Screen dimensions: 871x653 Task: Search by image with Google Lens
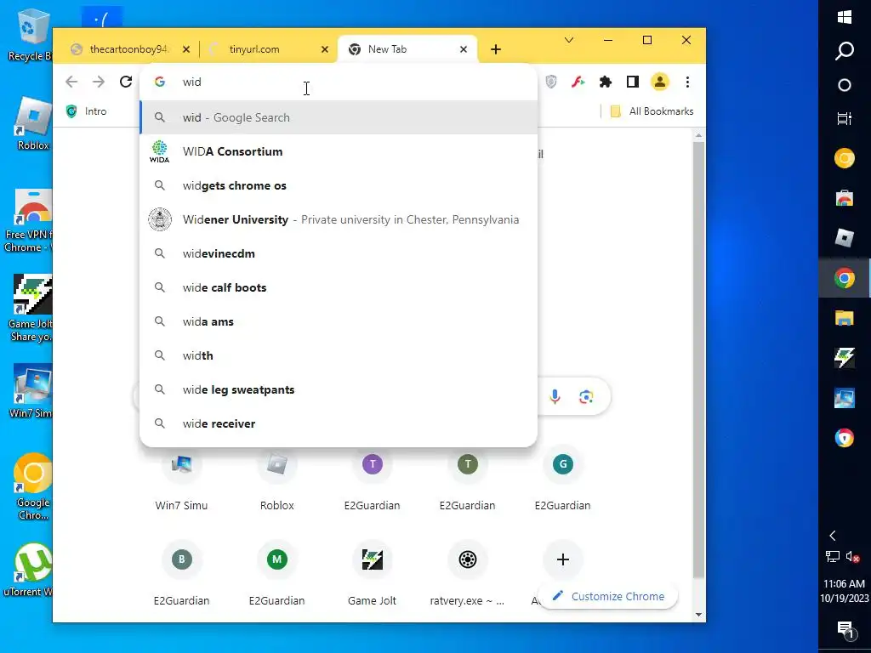pyautogui.click(x=586, y=396)
